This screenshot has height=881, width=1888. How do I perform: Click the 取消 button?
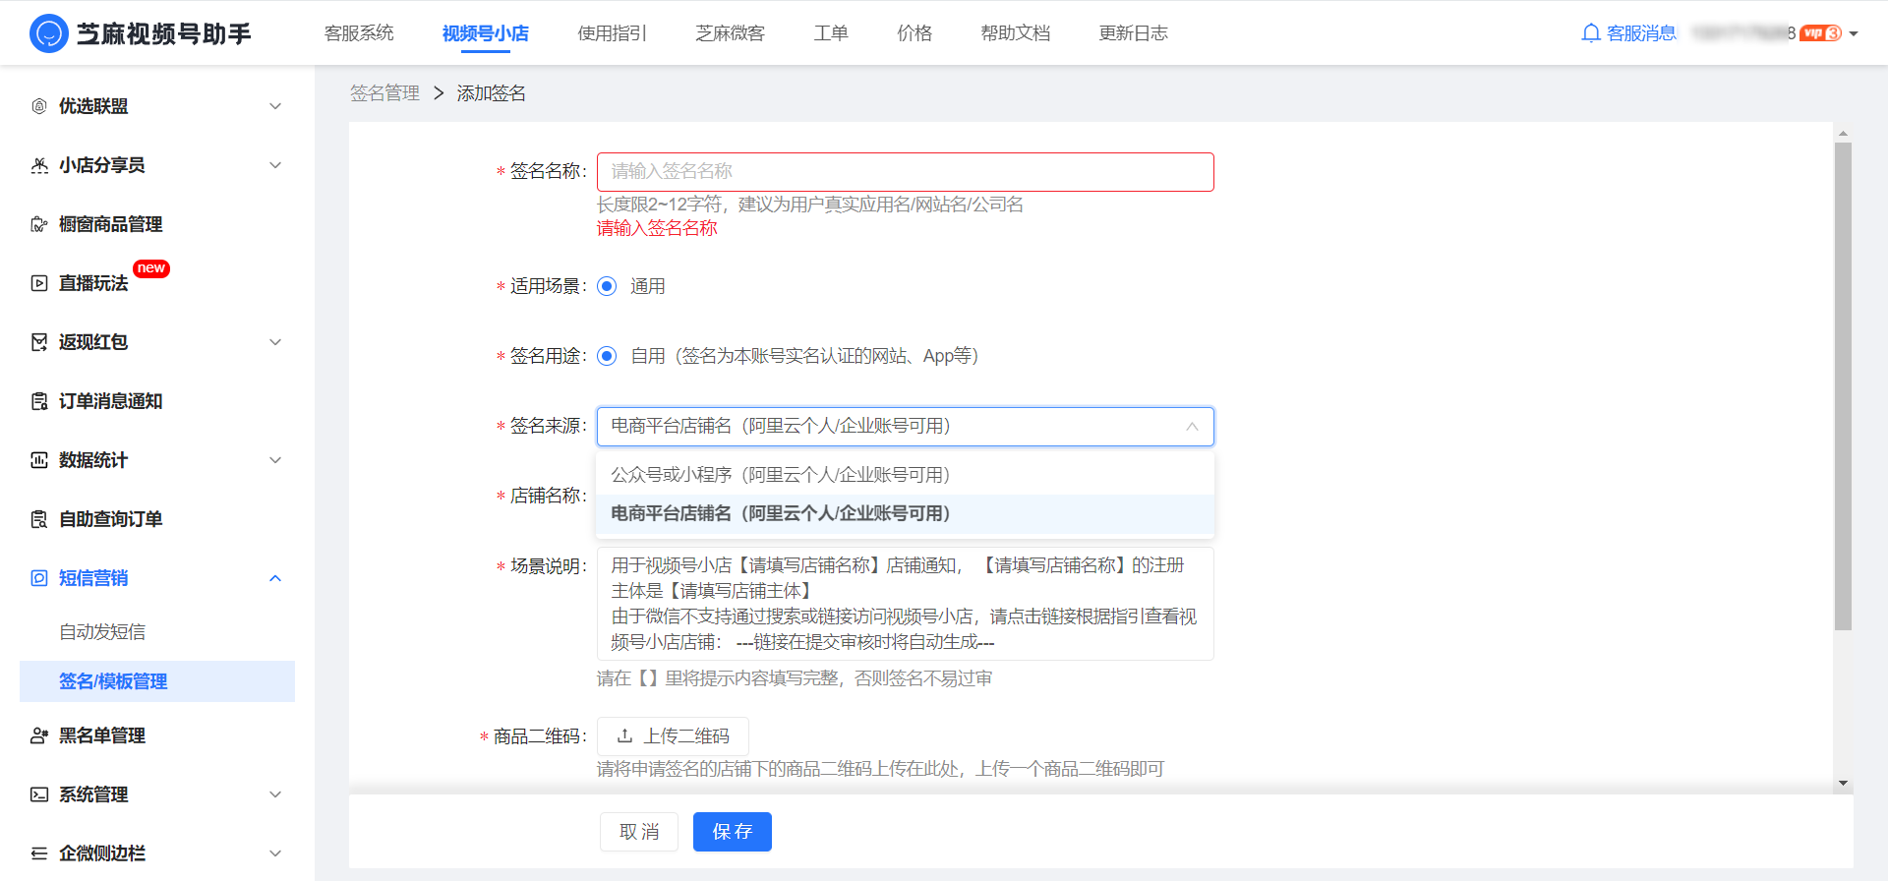coord(639,832)
